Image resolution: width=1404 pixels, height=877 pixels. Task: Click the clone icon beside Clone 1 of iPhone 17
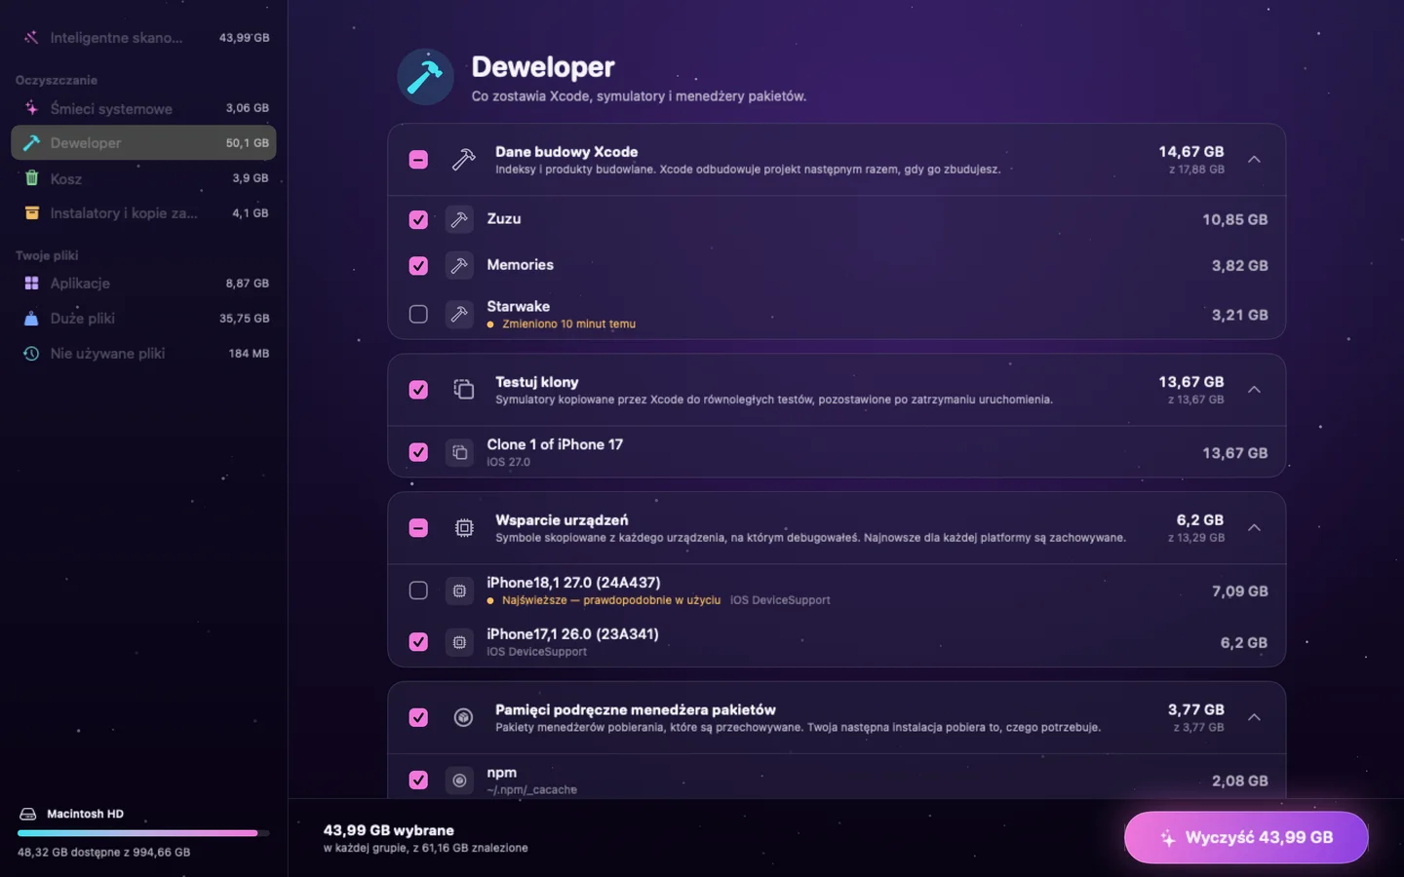[459, 452]
